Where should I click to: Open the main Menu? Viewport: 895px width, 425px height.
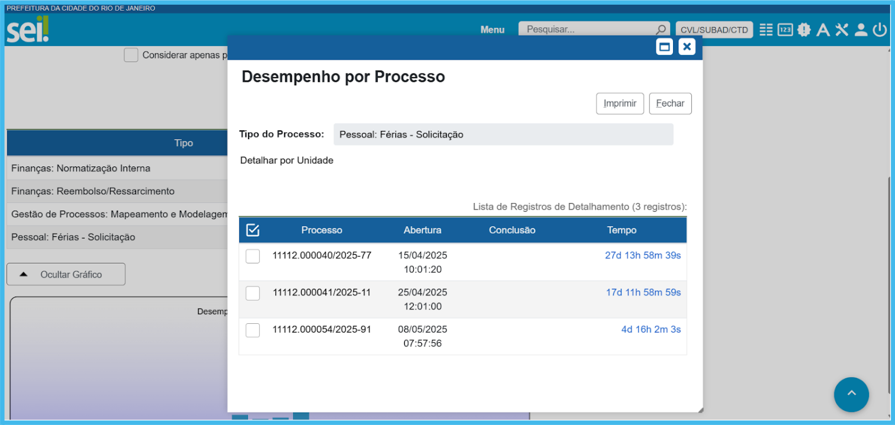[492, 30]
